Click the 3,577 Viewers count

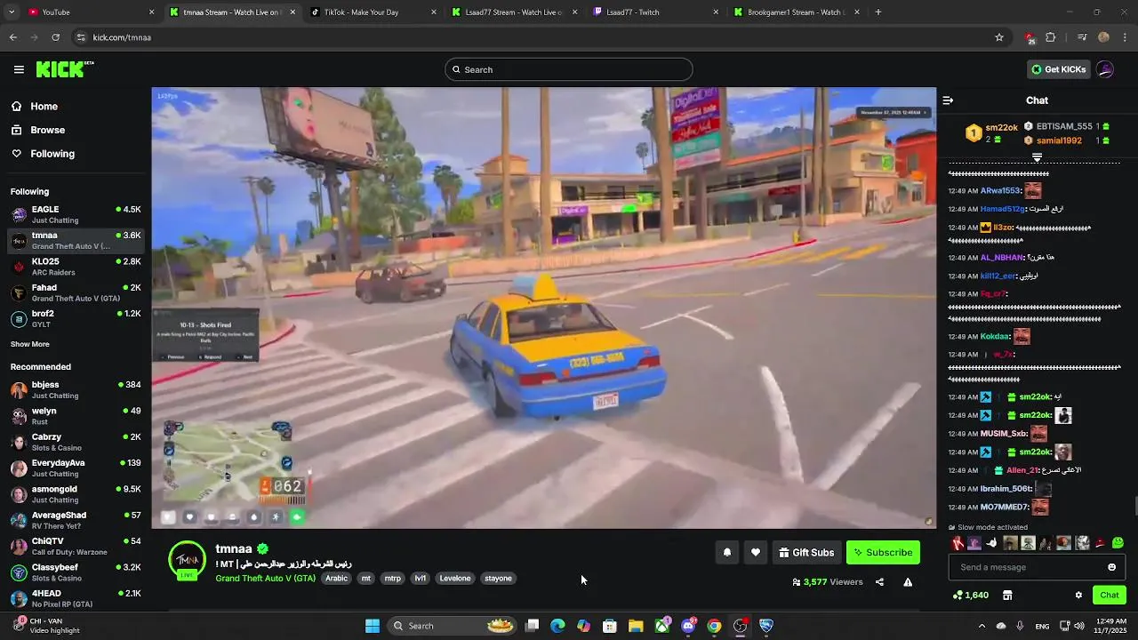pos(827,582)
